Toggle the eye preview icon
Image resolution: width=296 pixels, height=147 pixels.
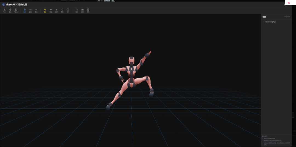(x=51, y=10)
